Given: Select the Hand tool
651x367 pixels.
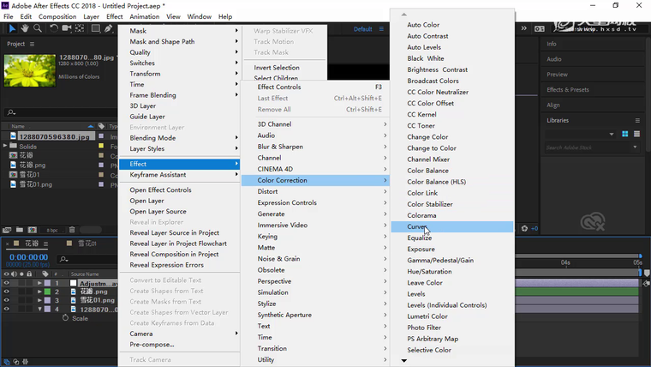Looking at the screenshot, I should 26,28.
